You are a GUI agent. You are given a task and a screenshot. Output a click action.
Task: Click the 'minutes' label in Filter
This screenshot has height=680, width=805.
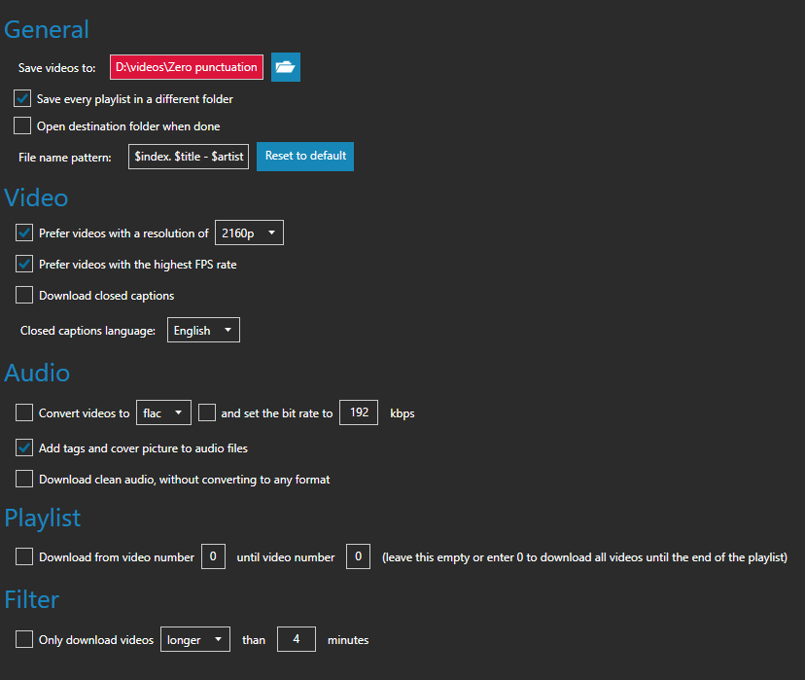point(348,640)
